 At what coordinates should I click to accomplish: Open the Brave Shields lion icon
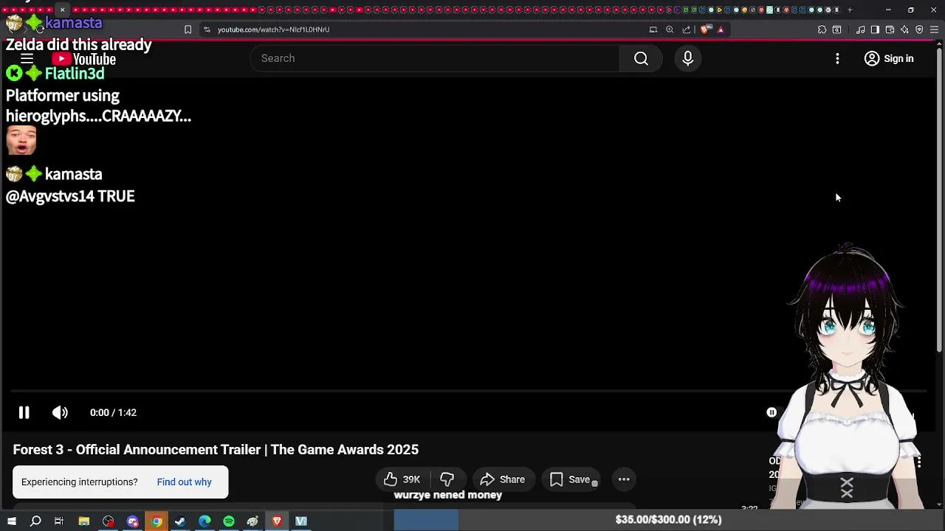point(705,29)
